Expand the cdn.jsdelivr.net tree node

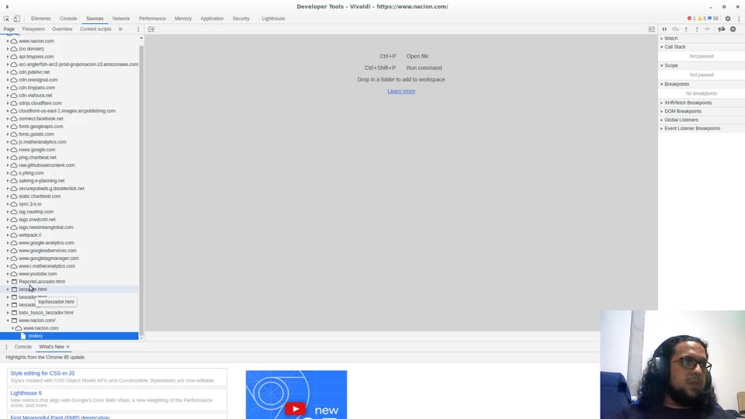[x=8, y=72]
